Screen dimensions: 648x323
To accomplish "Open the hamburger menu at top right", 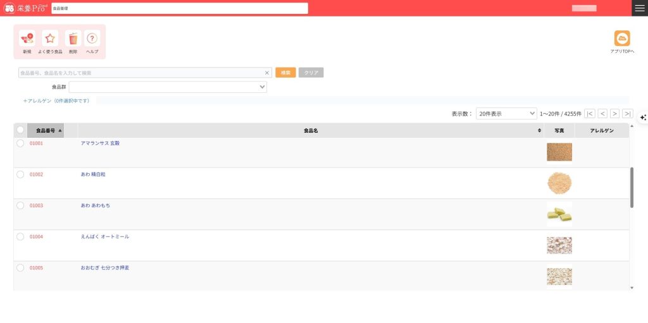I will coord(640,8).
